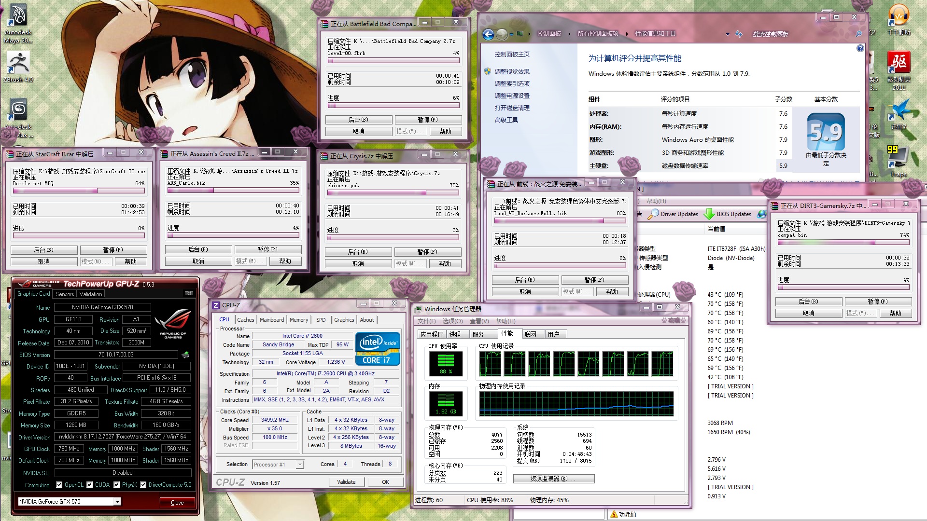Image resolution: width=927 pixels, height=521 pixels.
Task: Click the StarCraft II extraction progress bar
Action: point(79,236)
